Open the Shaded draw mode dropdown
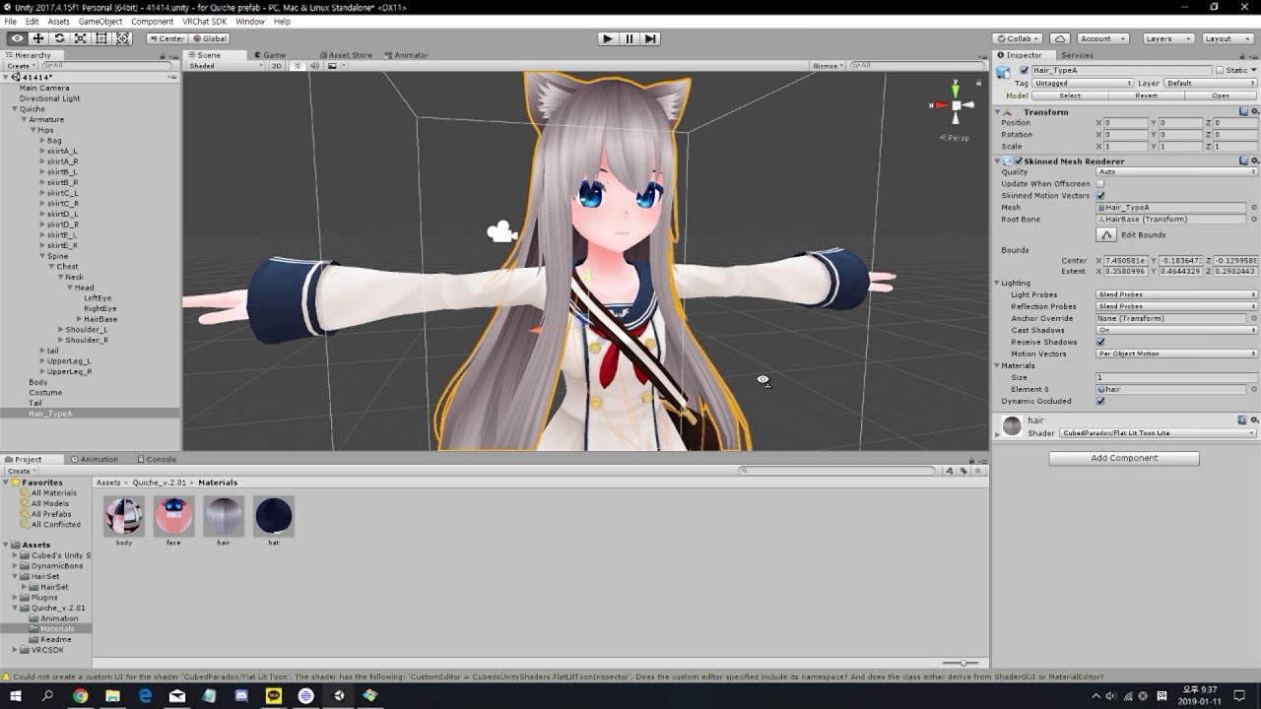1261x709 pixels. pyautogui.click(x=226, y=66)
